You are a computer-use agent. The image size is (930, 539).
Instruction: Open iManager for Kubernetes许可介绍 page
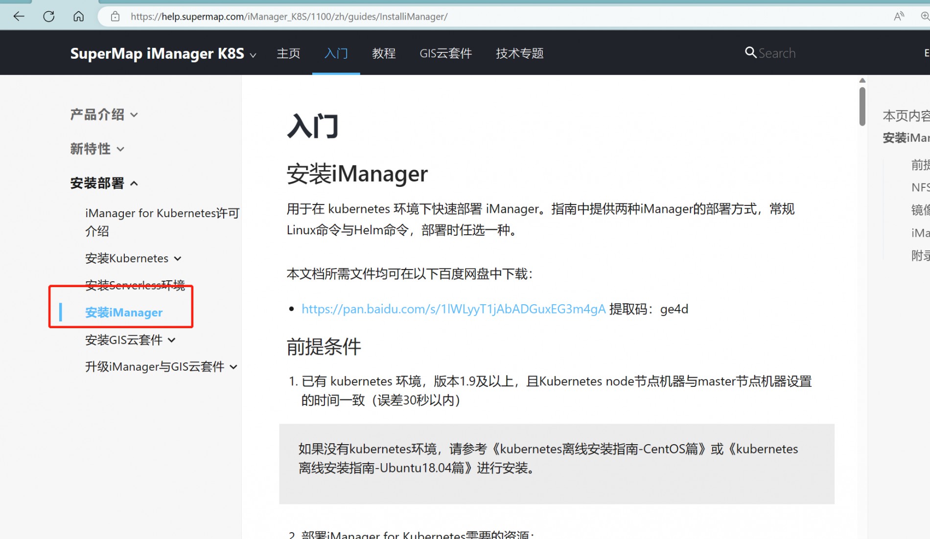[162, 222]
